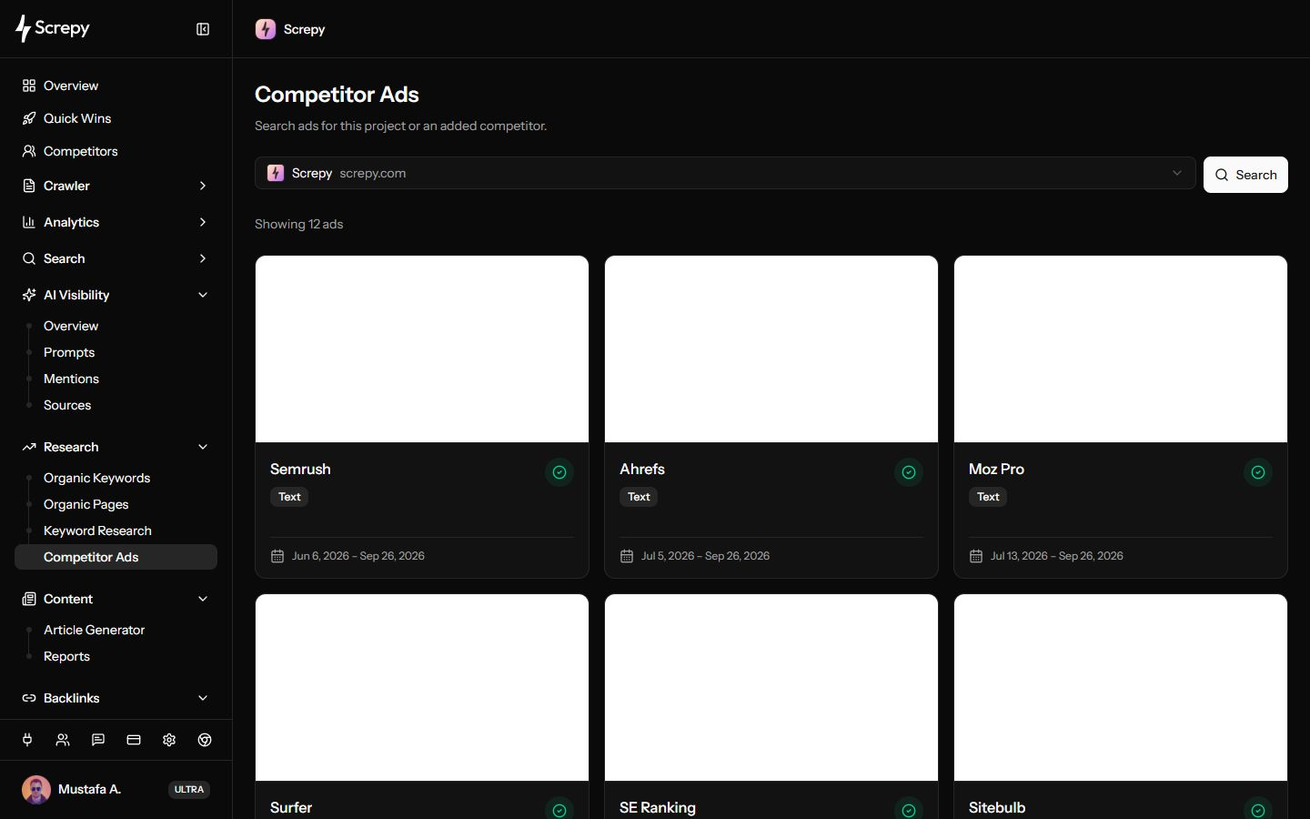Open integrations via the plug icon
Image resolution: width=1310 pixels, height=819 pixels.
[27, 740]
